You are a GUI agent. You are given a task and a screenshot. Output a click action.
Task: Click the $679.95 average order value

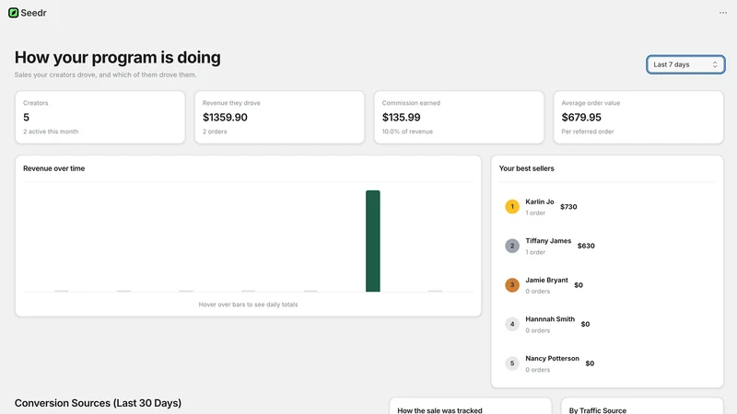point(581,118)
